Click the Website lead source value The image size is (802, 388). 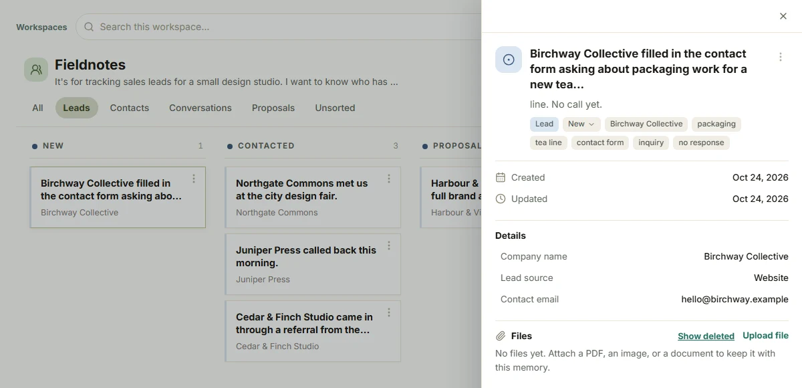[x=771, y=278]
